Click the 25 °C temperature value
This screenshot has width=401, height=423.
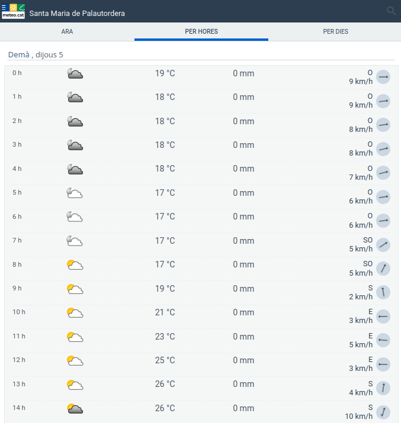165,360
